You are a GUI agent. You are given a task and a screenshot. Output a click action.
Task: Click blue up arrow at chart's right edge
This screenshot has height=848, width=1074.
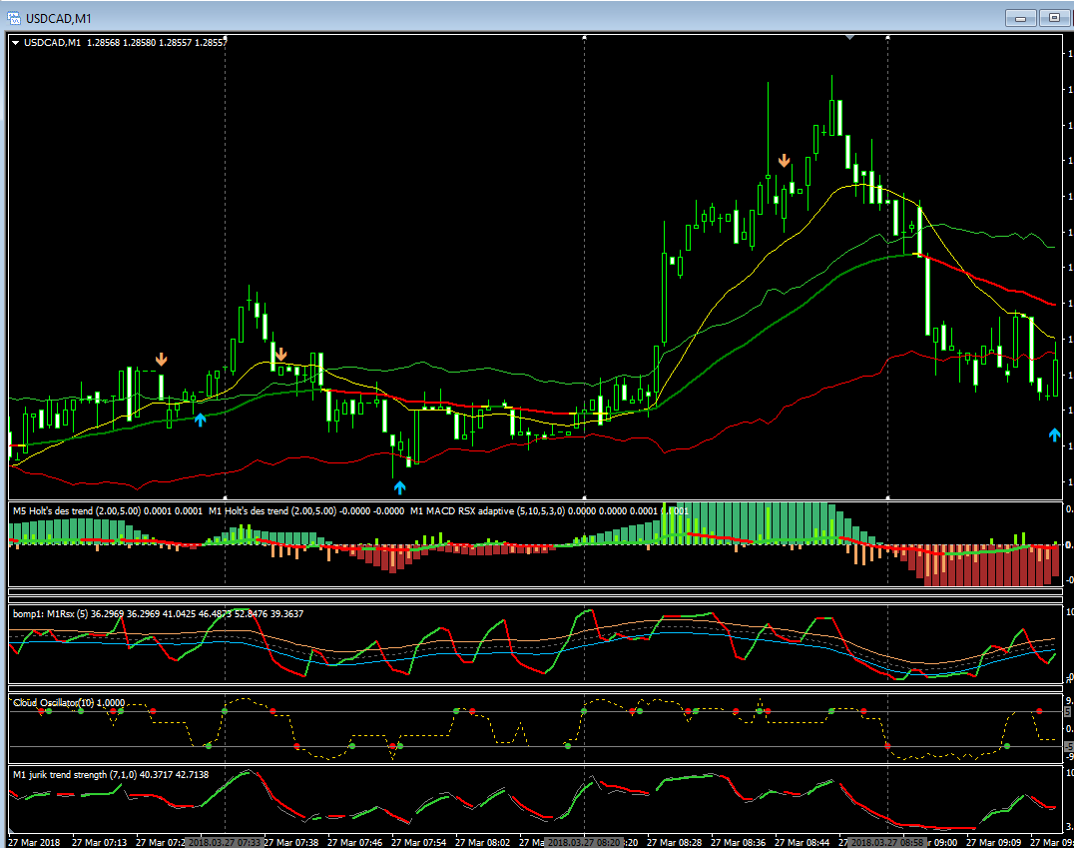click(x=1055, y=434)
